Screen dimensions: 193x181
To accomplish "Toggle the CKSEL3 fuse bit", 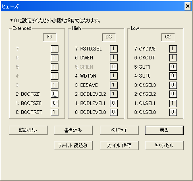I will [x=173, y=85].
